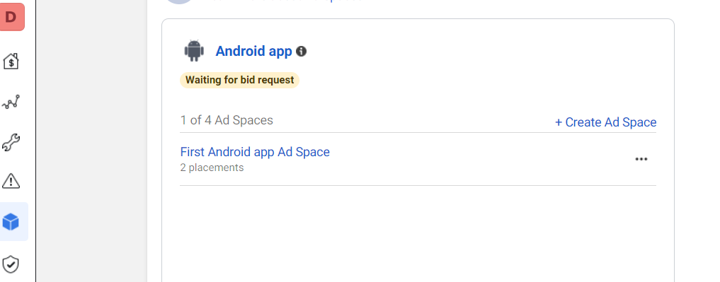Click the cut-off blue link above the card

(285, 1)
